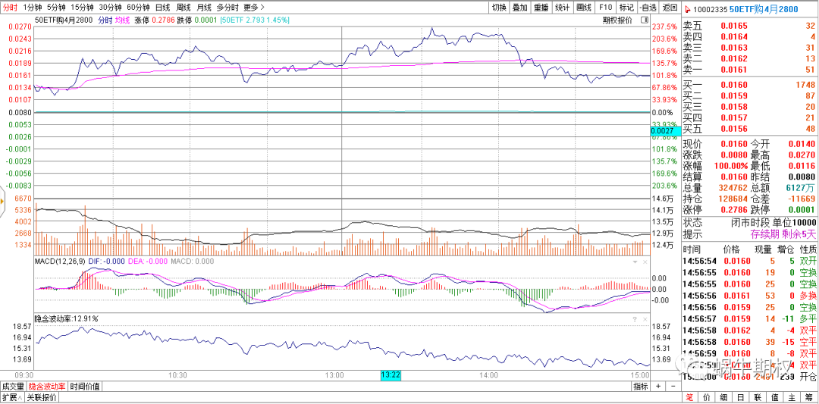819x404 pixels.
Task: Click the 指标 indicator button
Action: (640, 387)
